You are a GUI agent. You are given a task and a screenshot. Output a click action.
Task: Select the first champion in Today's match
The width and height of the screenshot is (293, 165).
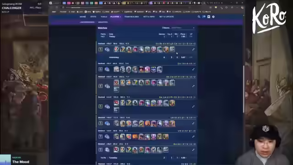[x=116, y=49]
